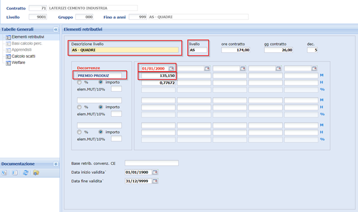358x212 pixels.
Task: Click M label beside 135,150 row
Action: [321, 75]
